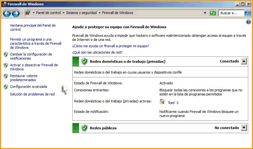Screen dimensions: 253x149
Task: Open recent pages dropdown next to Forward button
Action: pyautogui.click(x=22, y=13)
